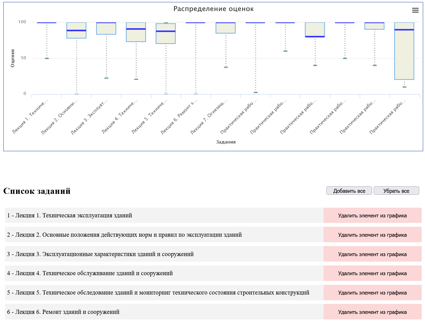
Task: Select the Лекция 1 box plot median line
Action: click(x=47, y=23)
